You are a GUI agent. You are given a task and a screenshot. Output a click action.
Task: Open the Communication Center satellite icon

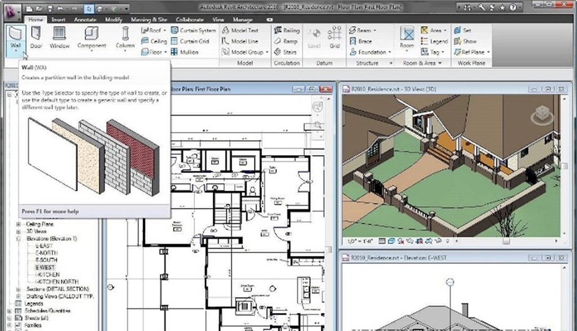pos(492,7)
